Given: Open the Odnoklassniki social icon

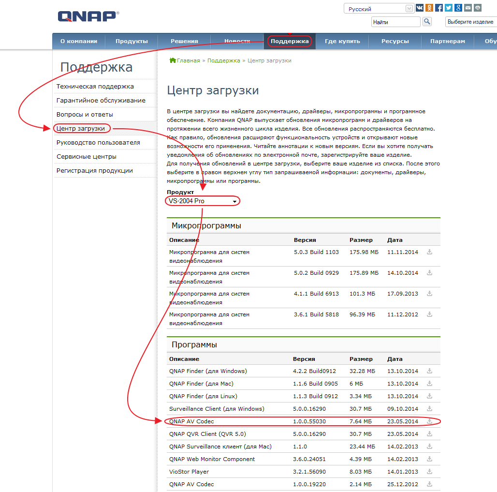Looking at the screenshot, I should [x=429, y=8].
